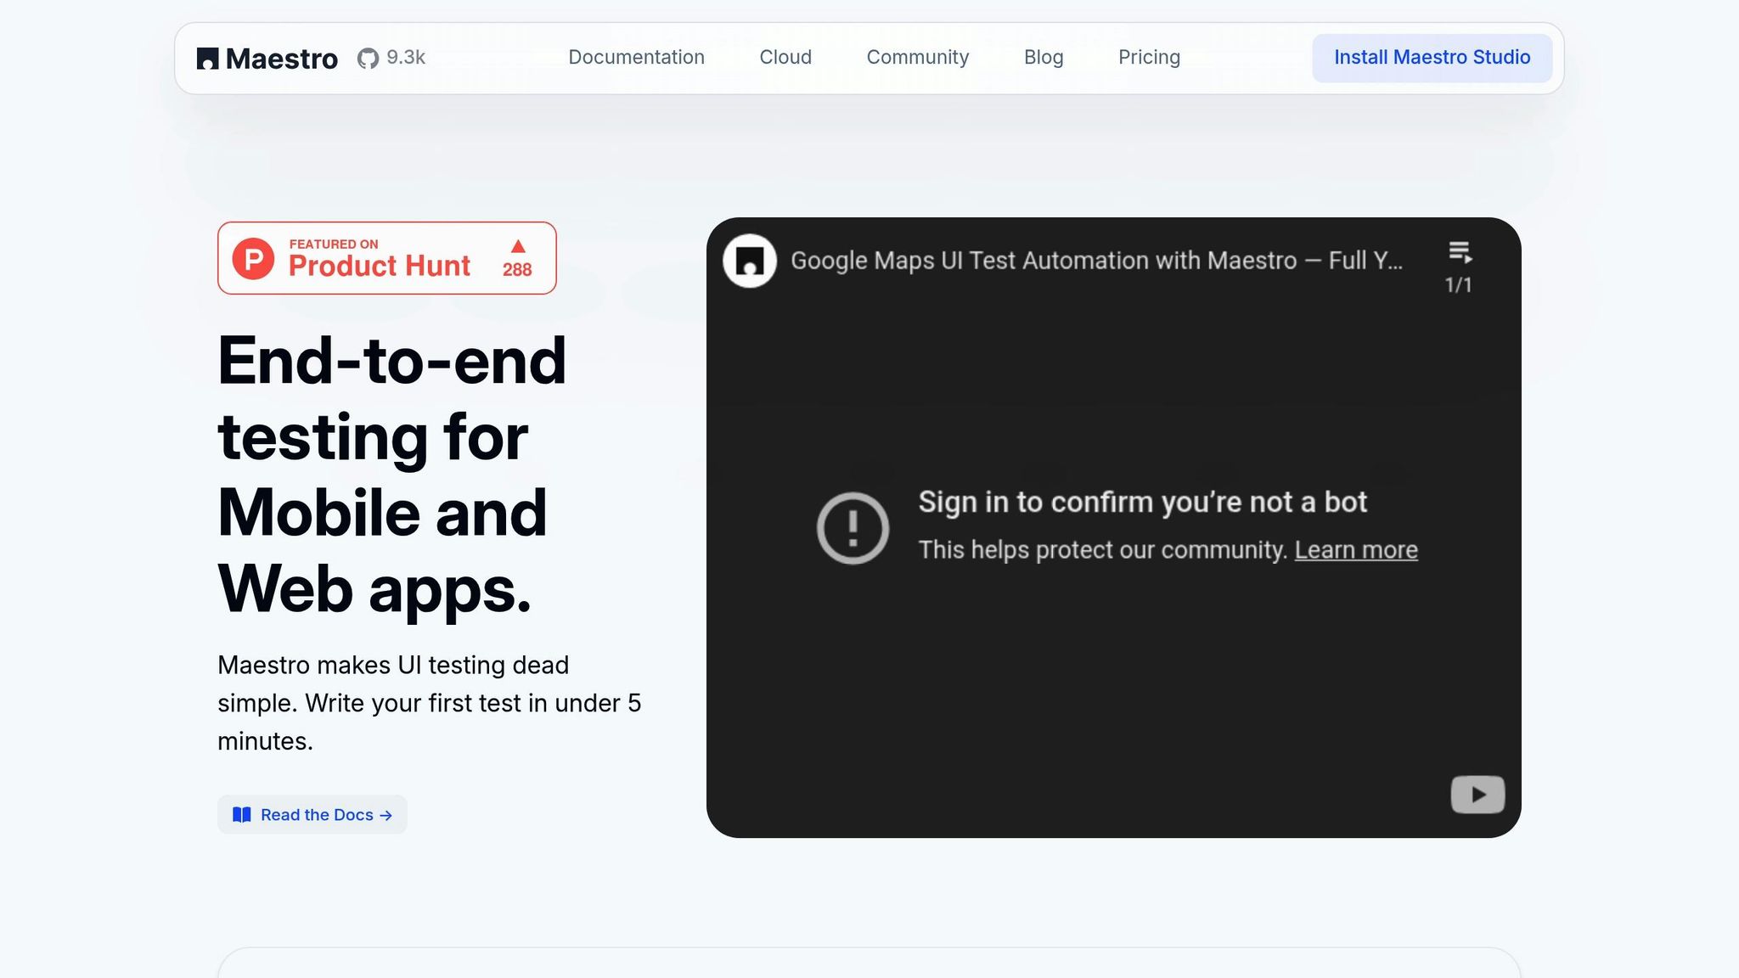
Task: Click the exclamation warning circle icon
Action: pos(853,528)
